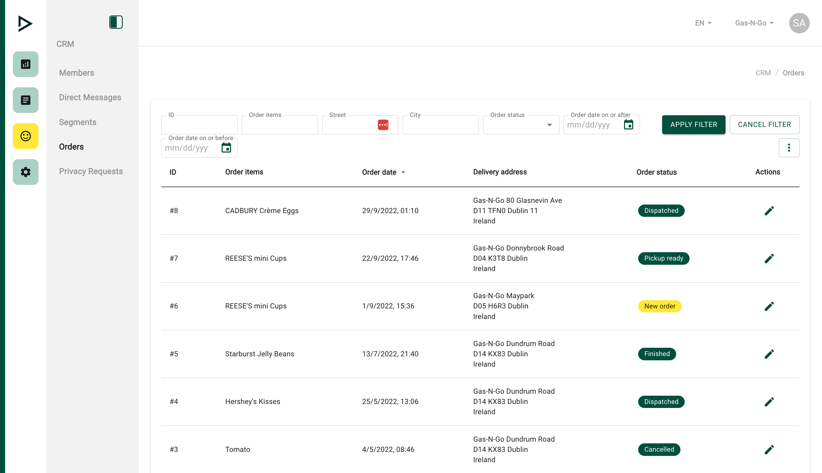This screenshot has height=473, width=822.
Task: Edit order #6 REESE'S mini Cups
Action: pos(769,306)
